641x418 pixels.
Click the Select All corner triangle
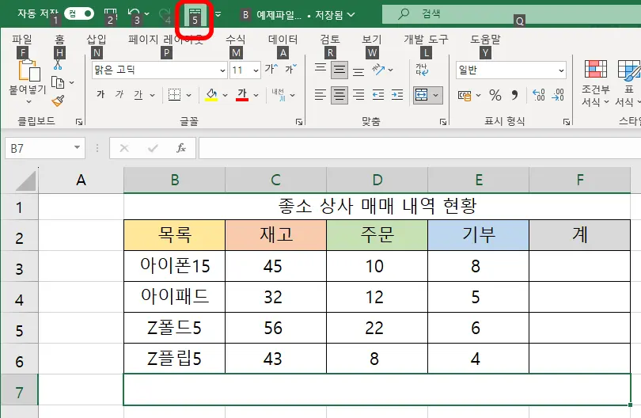(26, 180)
